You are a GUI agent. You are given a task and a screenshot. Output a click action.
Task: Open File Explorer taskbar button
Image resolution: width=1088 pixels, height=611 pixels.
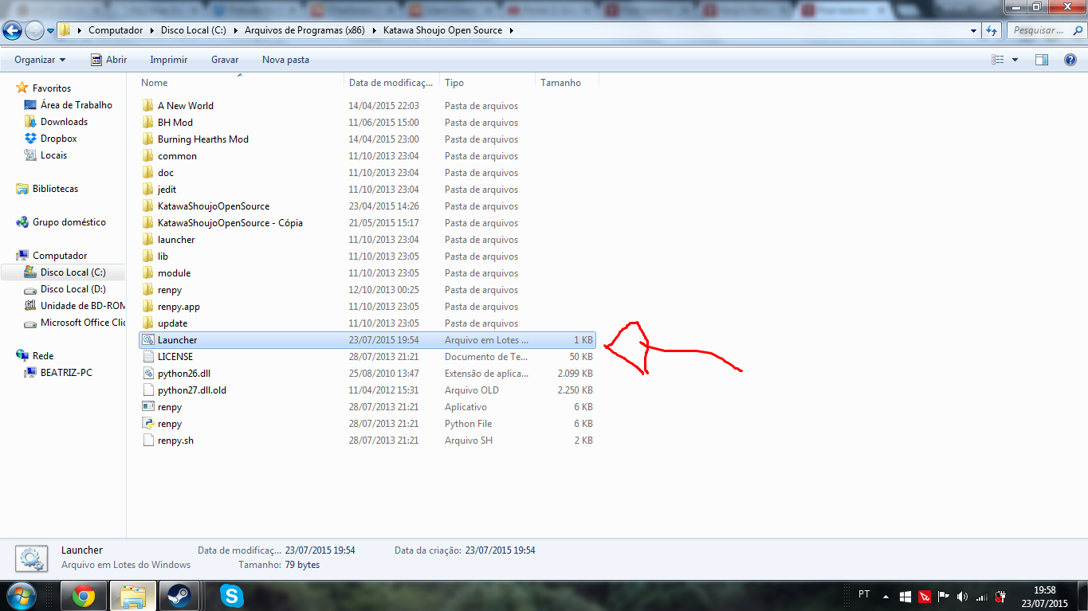click(x=132, y=596)
